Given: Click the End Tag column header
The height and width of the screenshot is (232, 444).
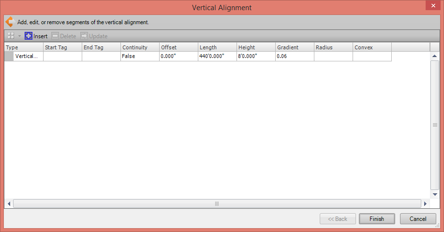Looking at the screenshot, I should point(102,47).
